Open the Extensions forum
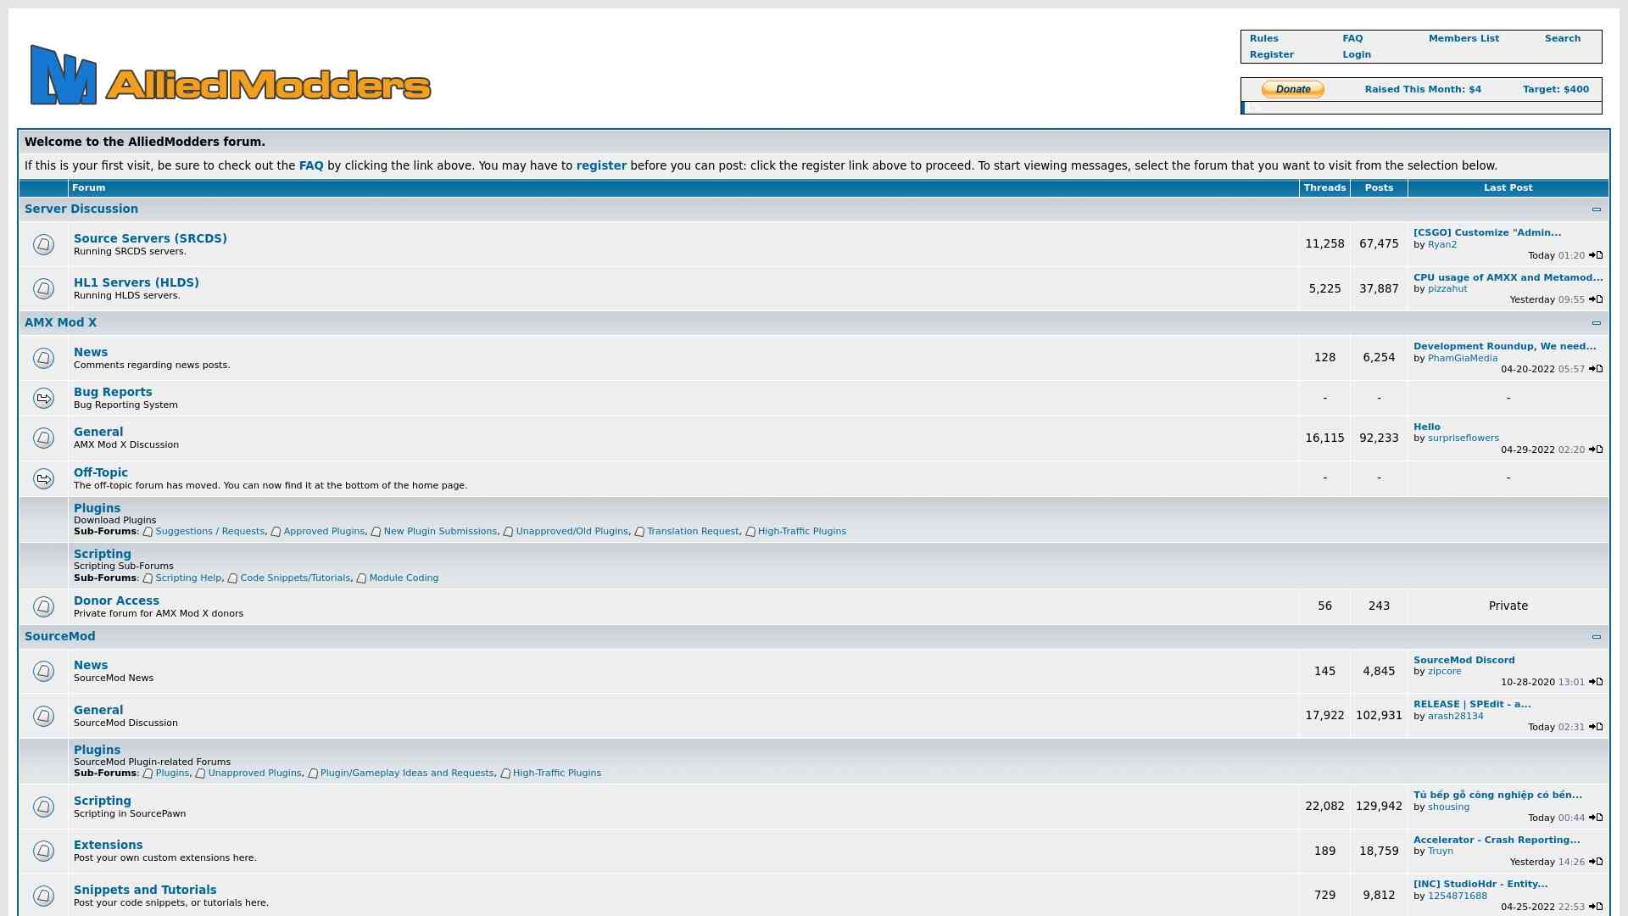 [x=108, y=845]
